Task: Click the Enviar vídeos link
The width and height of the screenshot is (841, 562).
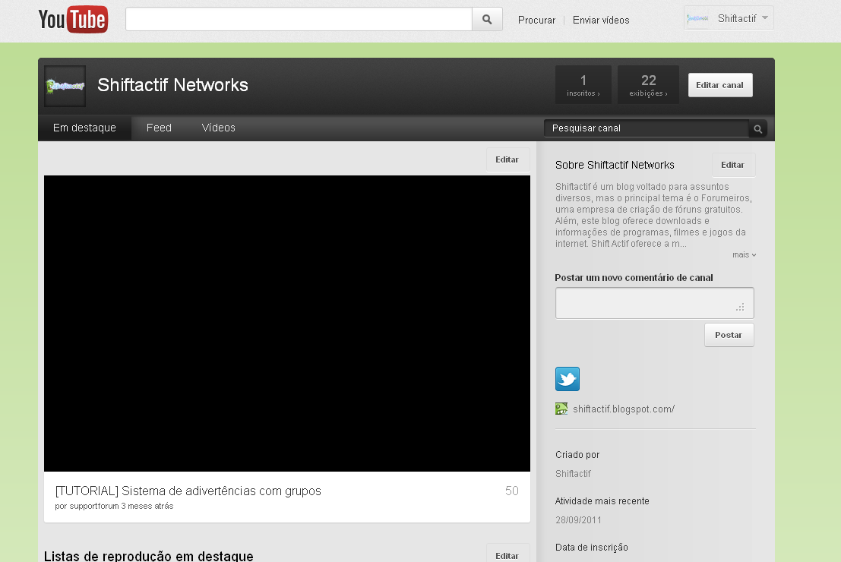Action: 601,20
